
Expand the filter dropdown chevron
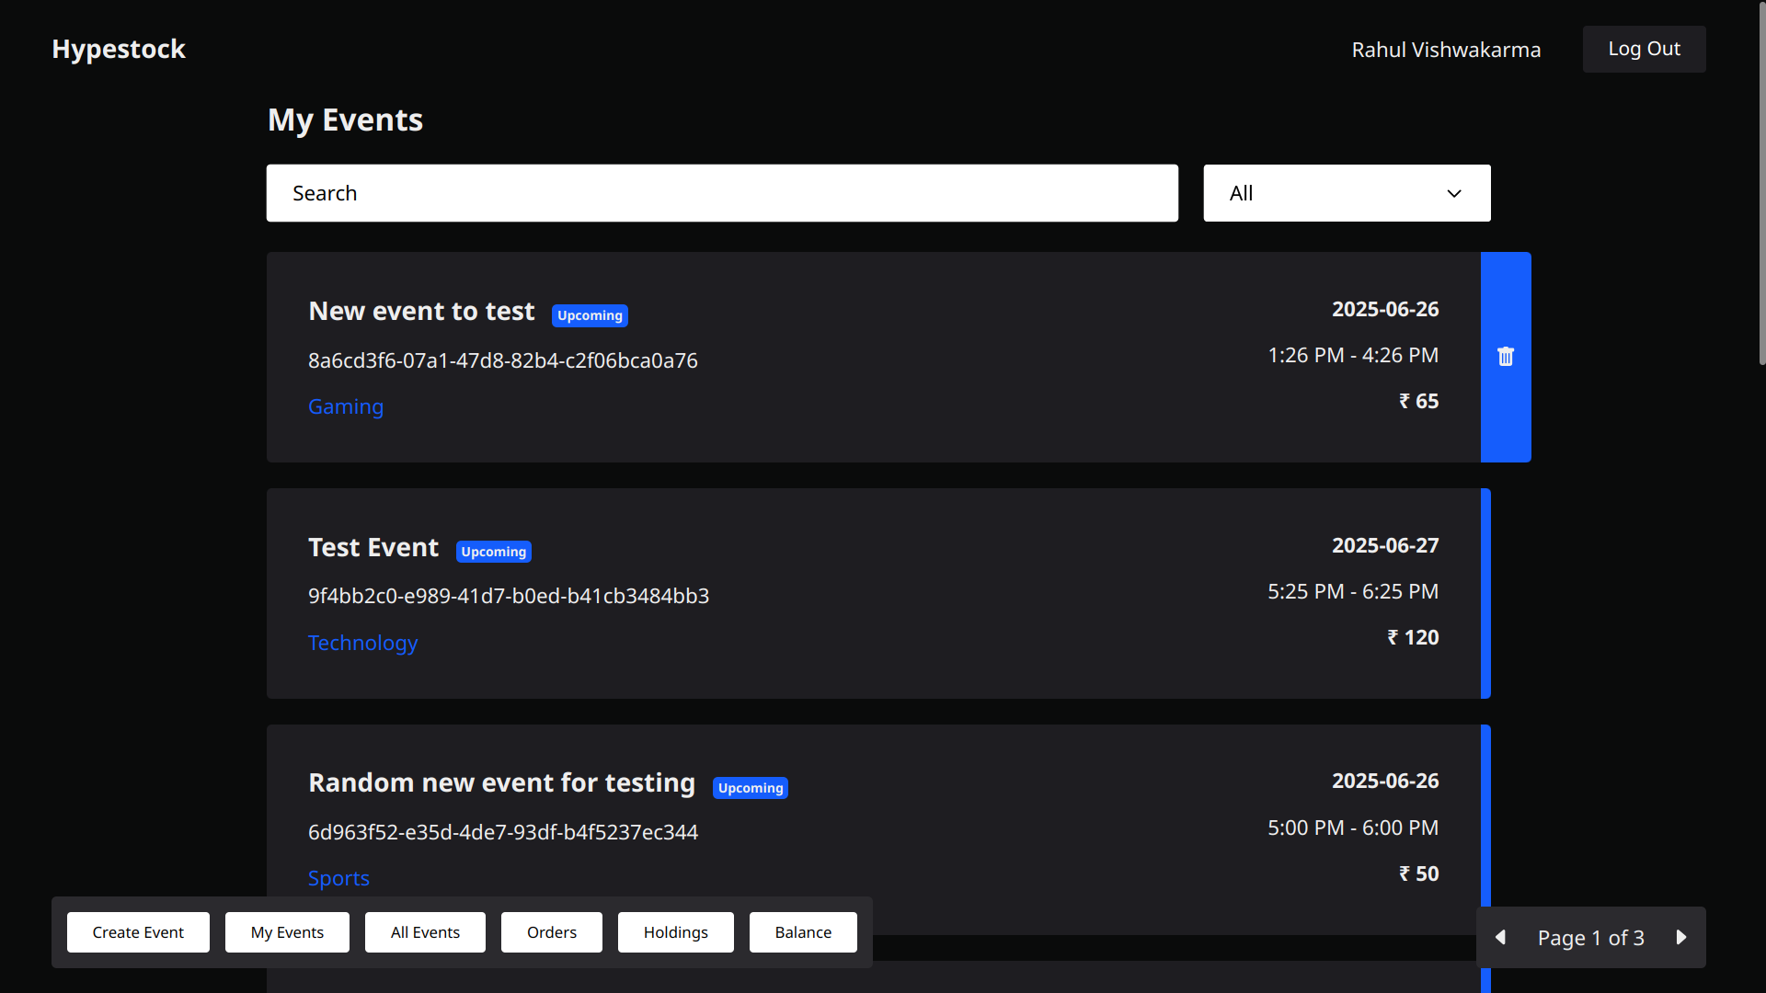coord(1453,193)
